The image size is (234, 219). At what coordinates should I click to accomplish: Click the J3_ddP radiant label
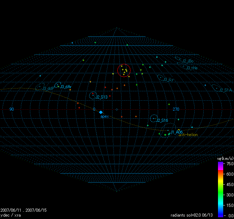pos(48,89)
